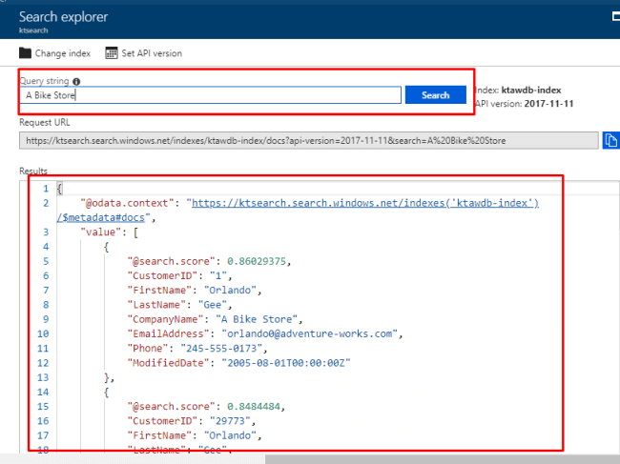Select the "value": [ line

pos(109,232)
